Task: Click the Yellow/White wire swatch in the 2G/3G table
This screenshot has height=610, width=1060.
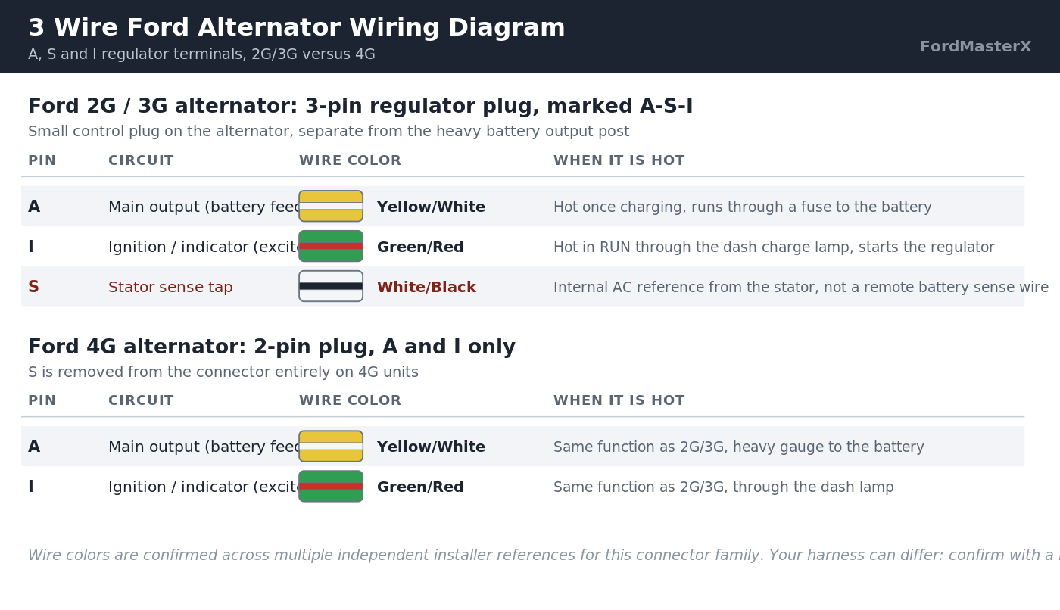Action: coord(331,206)
